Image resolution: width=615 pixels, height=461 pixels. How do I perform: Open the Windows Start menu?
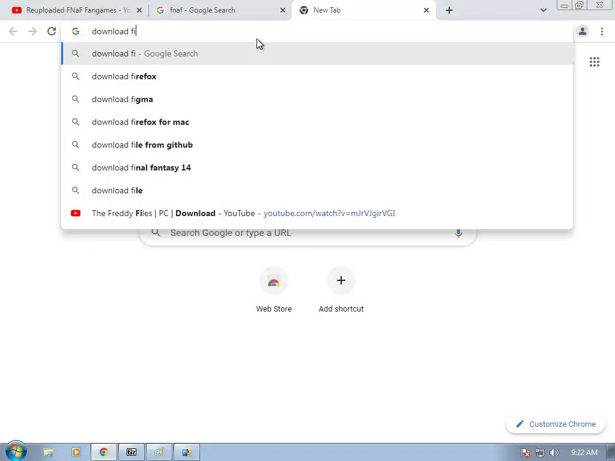pyautogui.click(x=16, y=451)
